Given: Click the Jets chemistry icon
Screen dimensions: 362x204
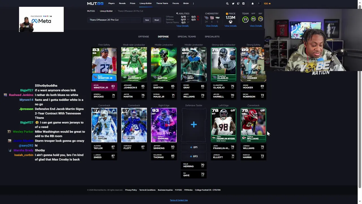Looking at the screenshot, I should pyautogui.click(x=217, y=18).
